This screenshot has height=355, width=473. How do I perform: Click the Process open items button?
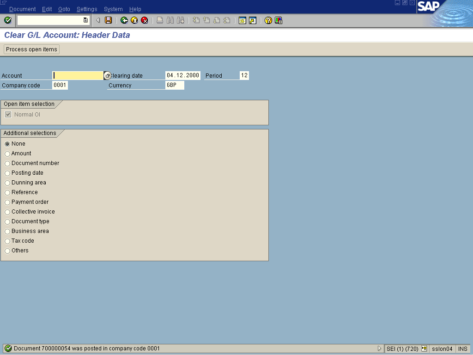[x=32, y=49]
